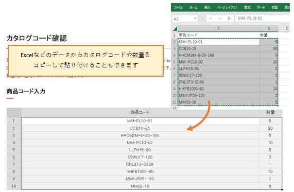This screenshot has width=294, height=192.
Task: Click web table code cell MMS3-10
Action: (140, 186)
